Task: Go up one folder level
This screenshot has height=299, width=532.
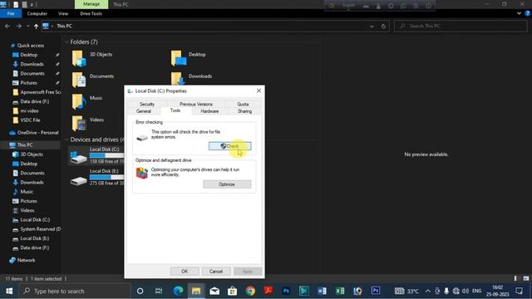Action: pos(36,26)
